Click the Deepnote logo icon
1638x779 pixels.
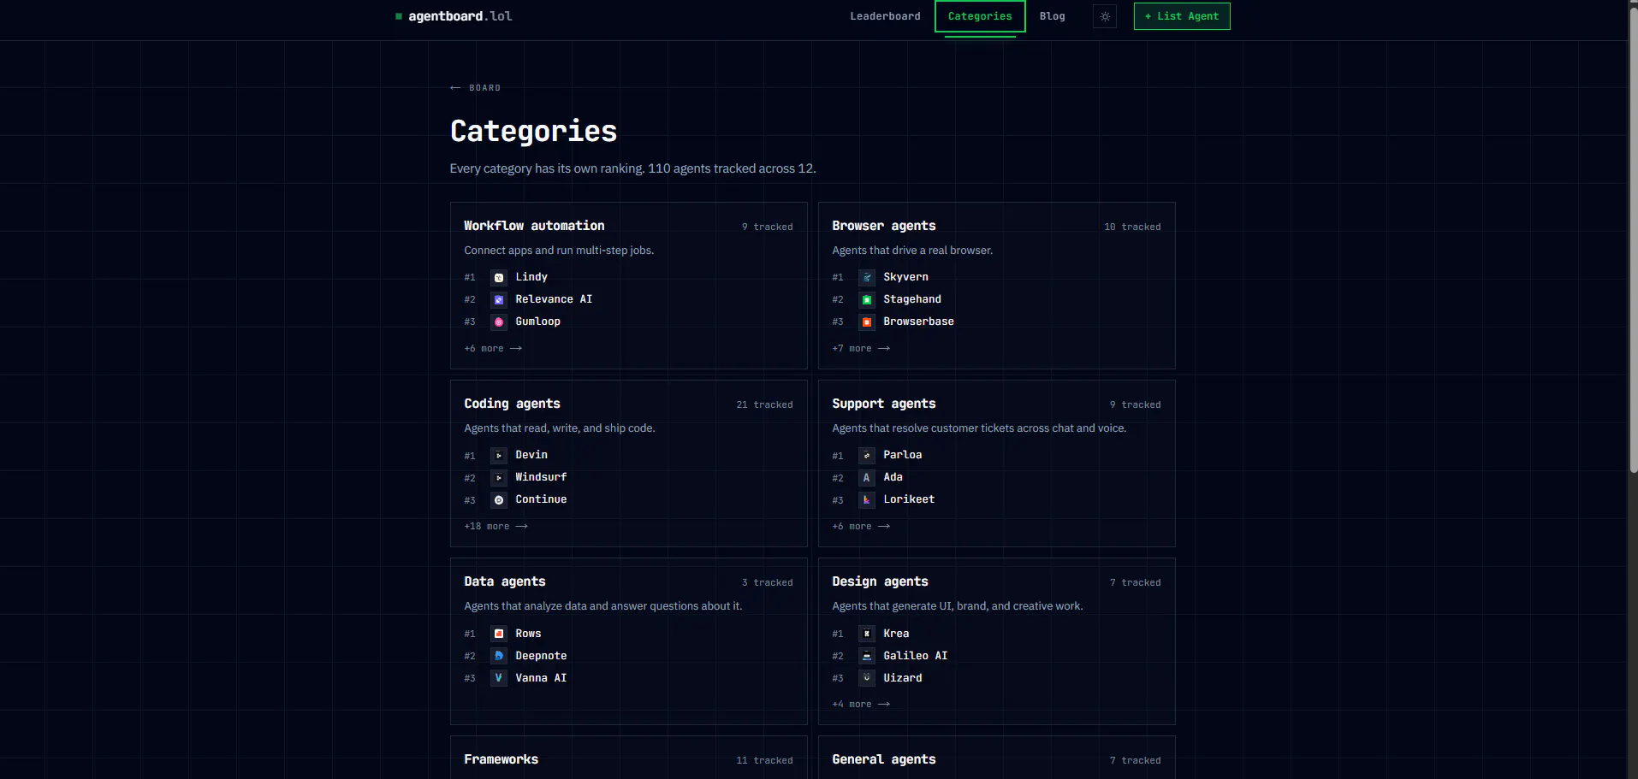[x=499, y=656]
